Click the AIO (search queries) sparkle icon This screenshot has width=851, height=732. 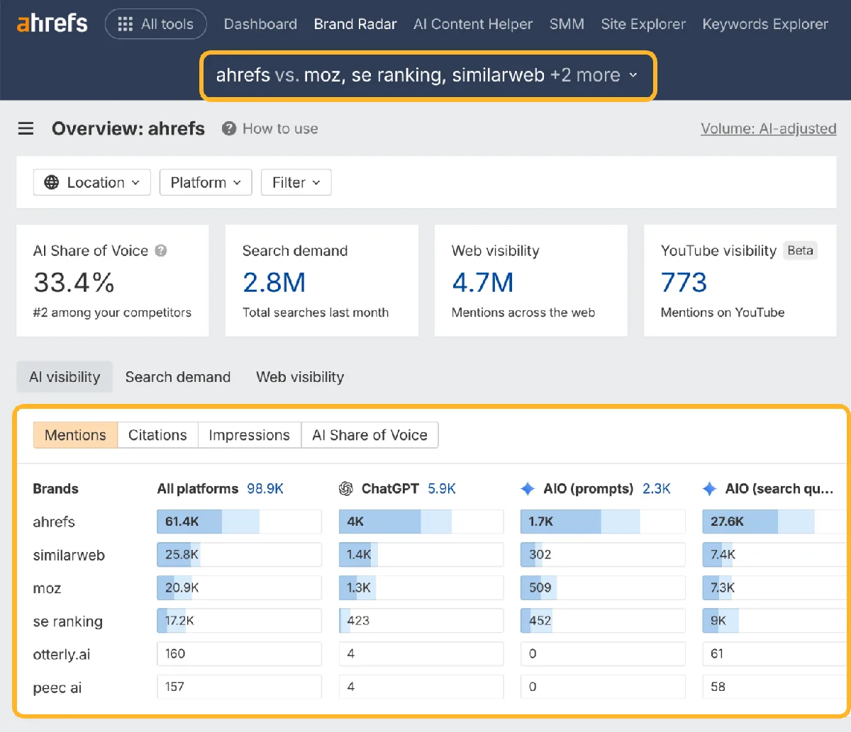click(x=709, y=488)
